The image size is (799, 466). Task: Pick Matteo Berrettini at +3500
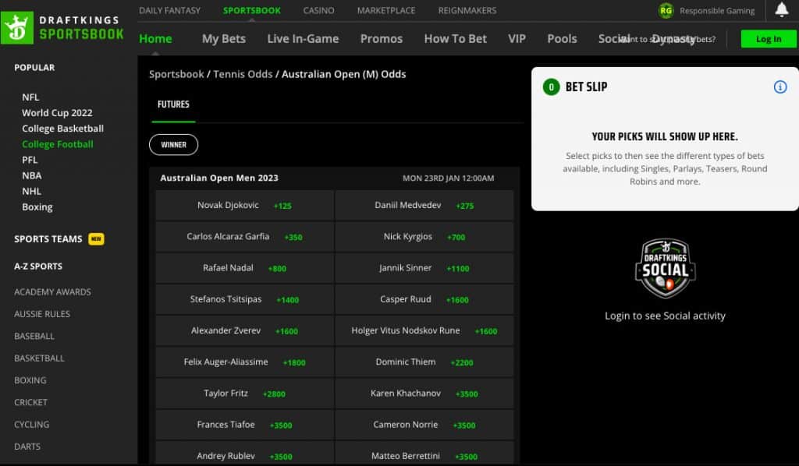click(x=424, y=454)
